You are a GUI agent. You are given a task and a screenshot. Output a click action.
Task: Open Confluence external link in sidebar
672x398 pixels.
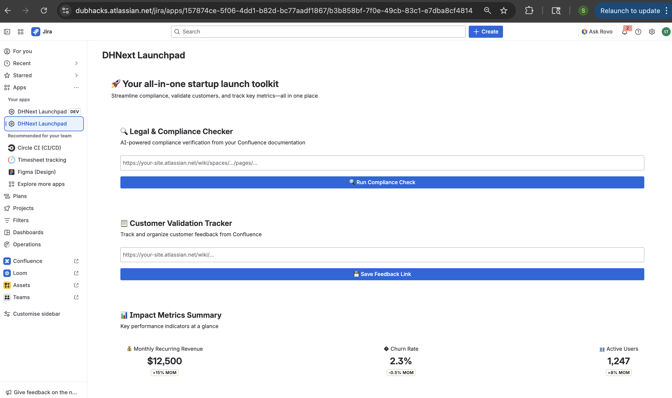pyautogui.click(x=76, y=261)
